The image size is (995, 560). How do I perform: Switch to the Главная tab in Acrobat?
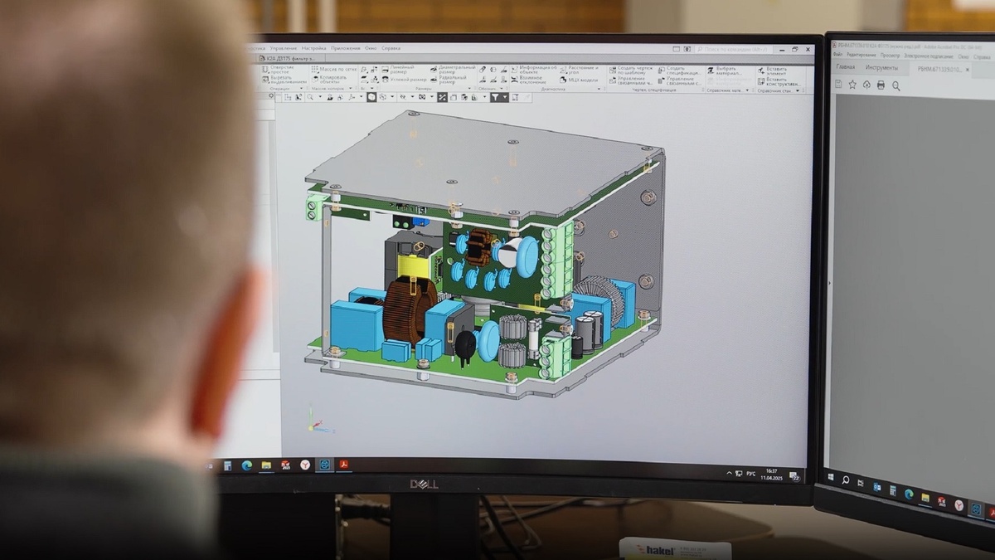[846, 67]
